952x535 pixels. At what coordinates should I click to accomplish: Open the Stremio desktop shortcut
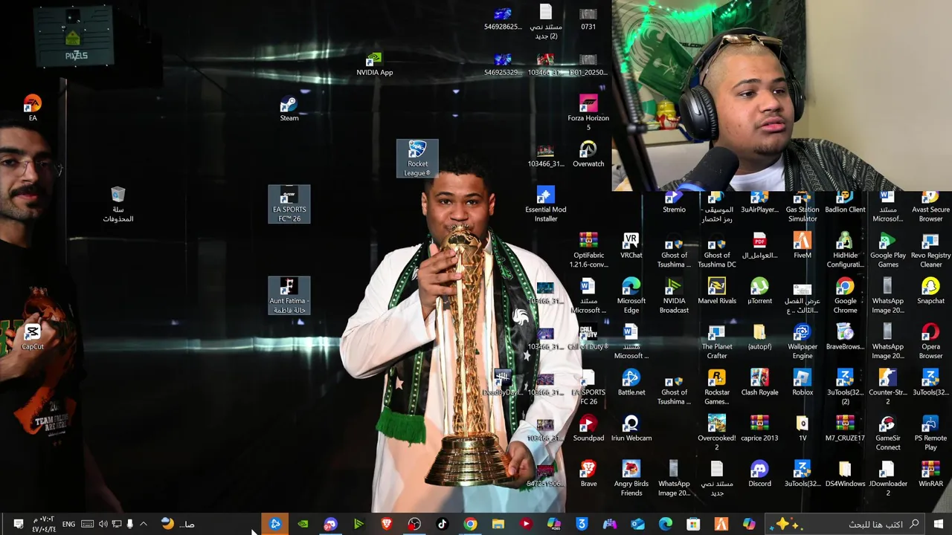pos(674,203)
